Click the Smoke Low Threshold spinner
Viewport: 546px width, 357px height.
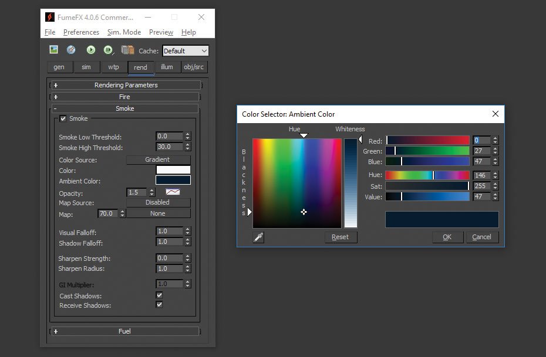(188, 136)
